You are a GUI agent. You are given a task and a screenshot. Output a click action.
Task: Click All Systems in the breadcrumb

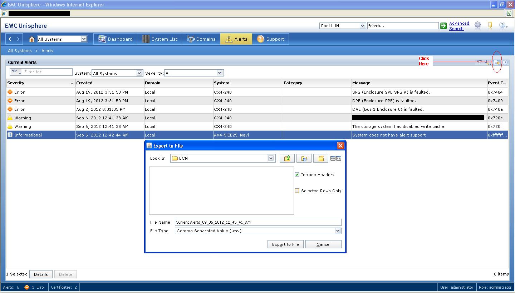point(20,51)
